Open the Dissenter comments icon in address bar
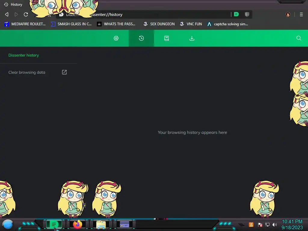 click(x=236, y=14)
